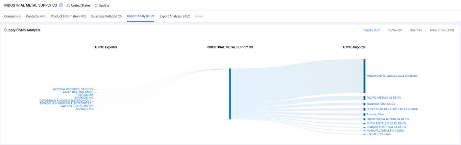Viewport: 461px width, 145px height.
Task: Open exporter WARRIOR INC
Action: (x=84, y=98)
